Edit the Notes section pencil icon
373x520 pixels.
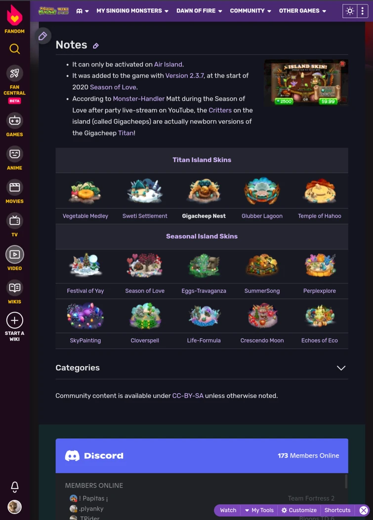pos(96,46)
